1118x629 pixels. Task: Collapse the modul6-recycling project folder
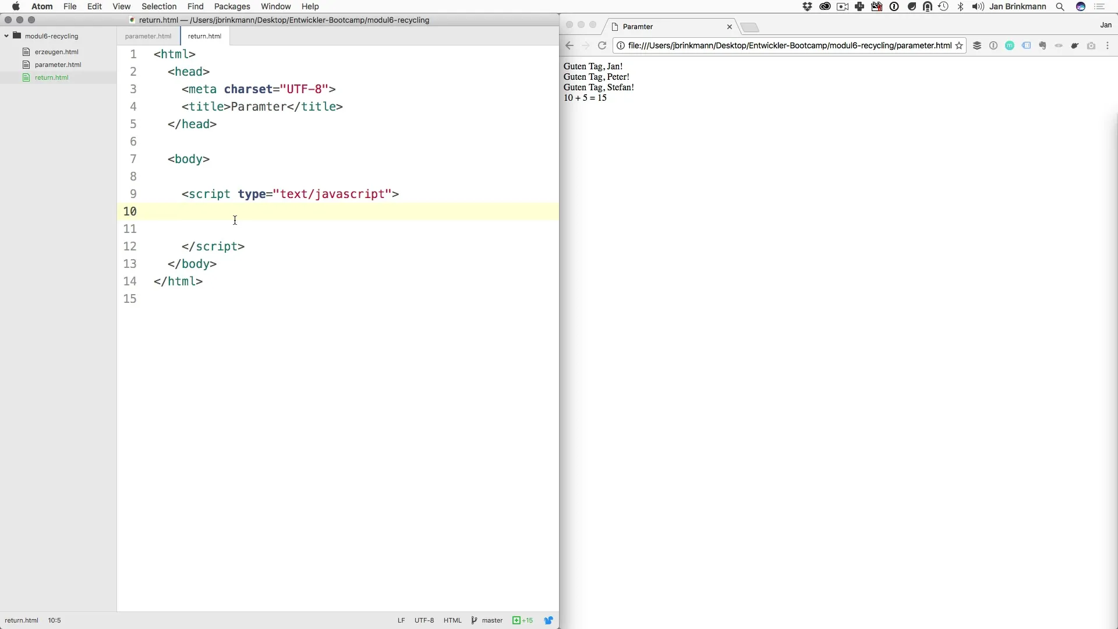tap(6, 36)
